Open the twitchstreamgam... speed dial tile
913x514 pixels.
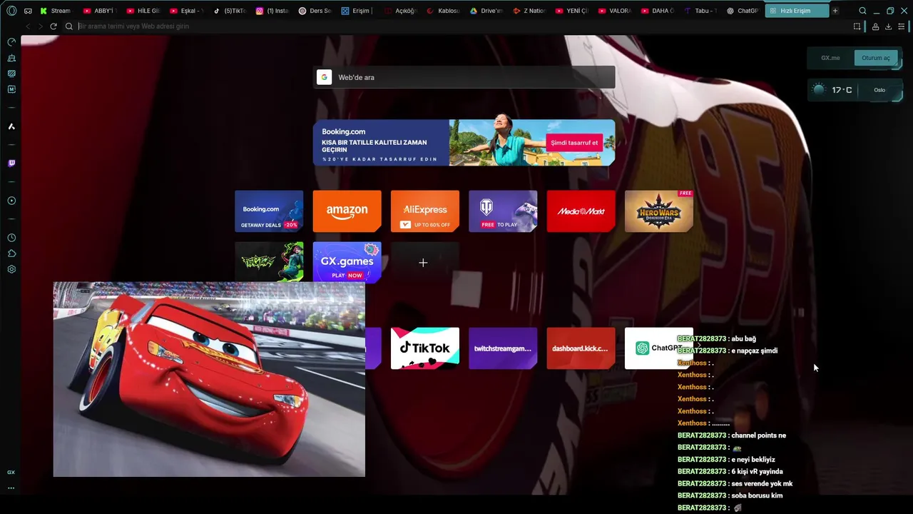point(503,348)
